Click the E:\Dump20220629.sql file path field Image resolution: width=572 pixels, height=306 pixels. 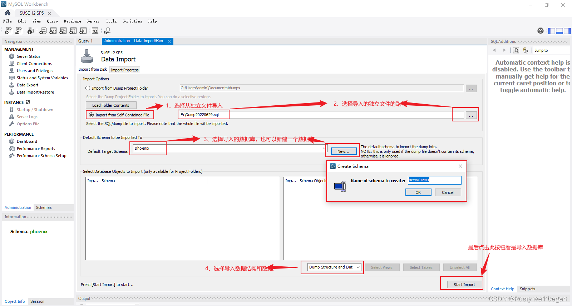321,115
